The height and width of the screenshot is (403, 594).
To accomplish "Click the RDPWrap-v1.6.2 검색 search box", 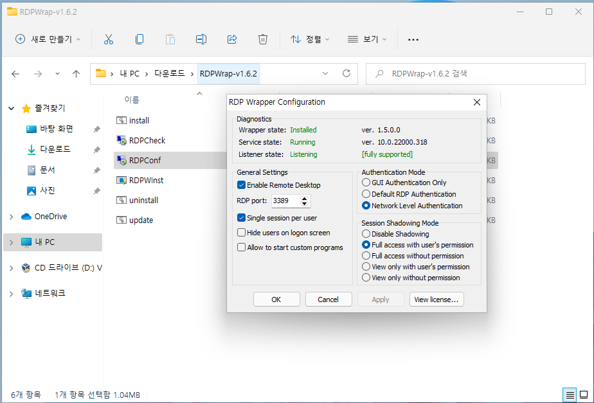I will (x=476, y=73).
